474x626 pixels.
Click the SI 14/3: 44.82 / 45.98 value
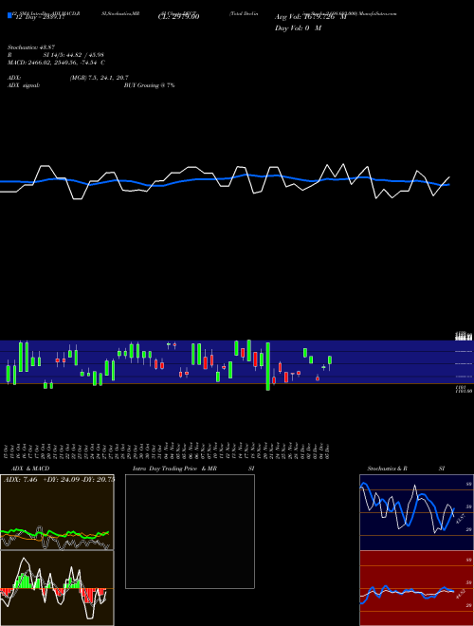pos(74,55)
